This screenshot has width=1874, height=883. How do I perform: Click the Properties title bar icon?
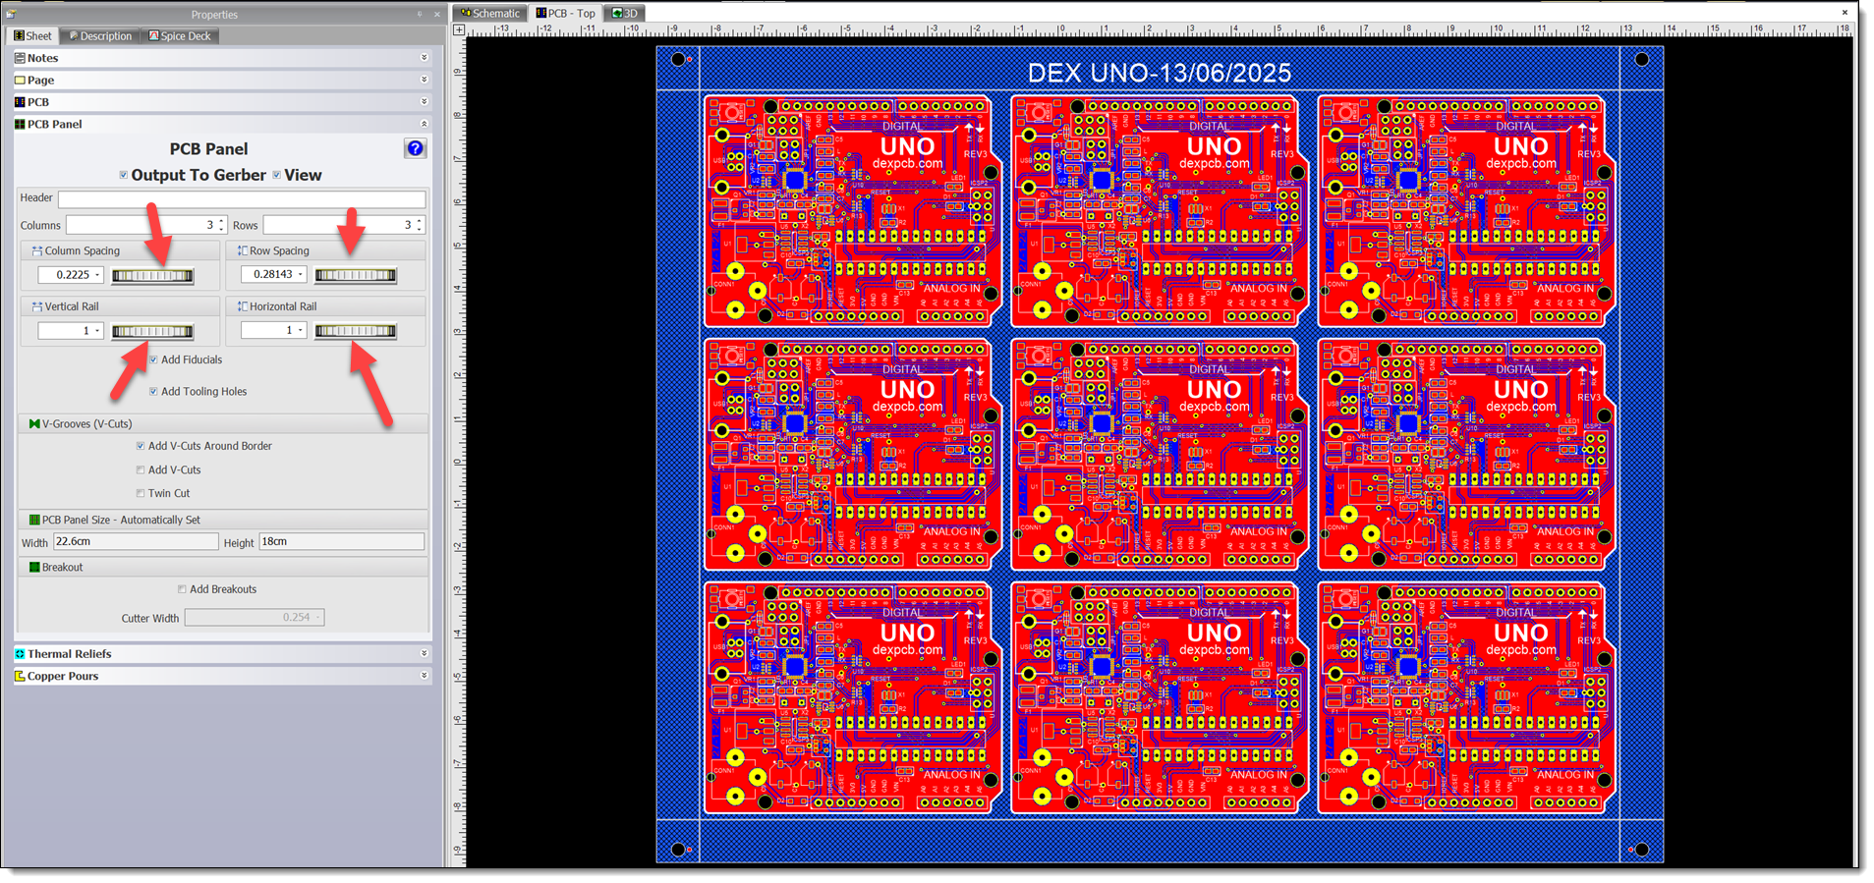point(11,15)
